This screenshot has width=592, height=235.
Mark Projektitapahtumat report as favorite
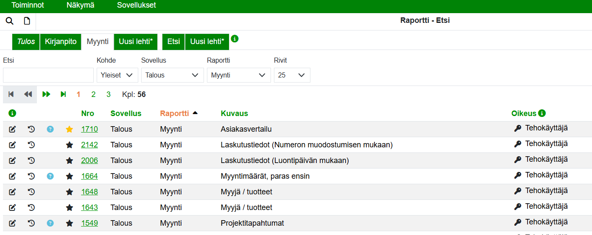(x=70, y=223)
